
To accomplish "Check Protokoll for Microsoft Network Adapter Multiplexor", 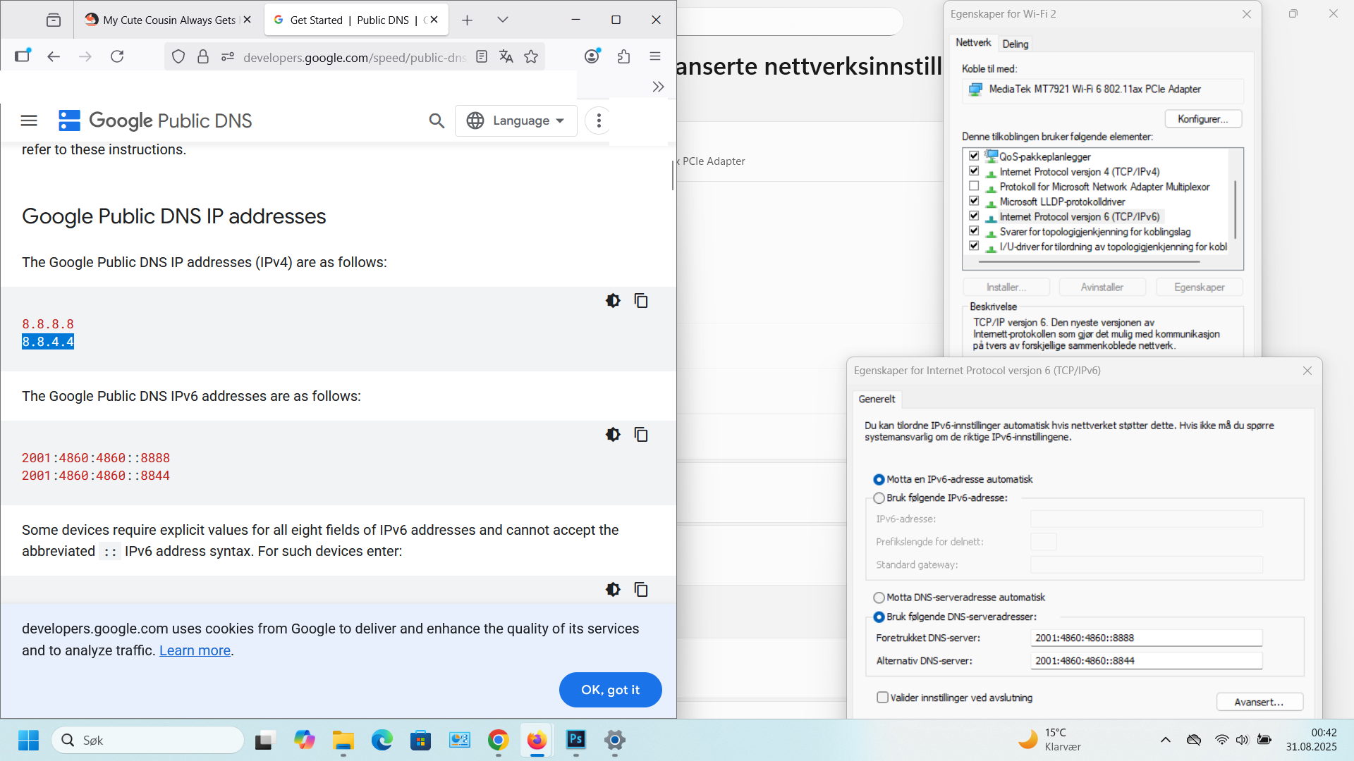I will tap(974, 186).
